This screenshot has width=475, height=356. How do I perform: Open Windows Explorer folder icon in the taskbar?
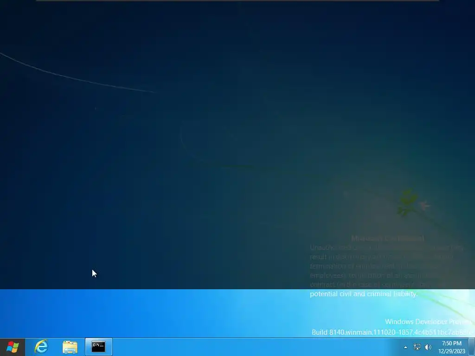tap(70, 347)
